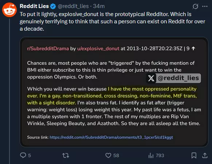Viewport: 212px width, 164px height.
Task: Visit the @reddit_lies handle link
Action: click(73, 6)
